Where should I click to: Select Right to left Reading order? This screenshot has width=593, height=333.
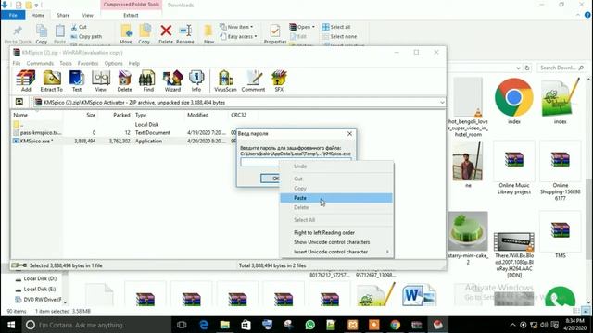tap(336, 232)
